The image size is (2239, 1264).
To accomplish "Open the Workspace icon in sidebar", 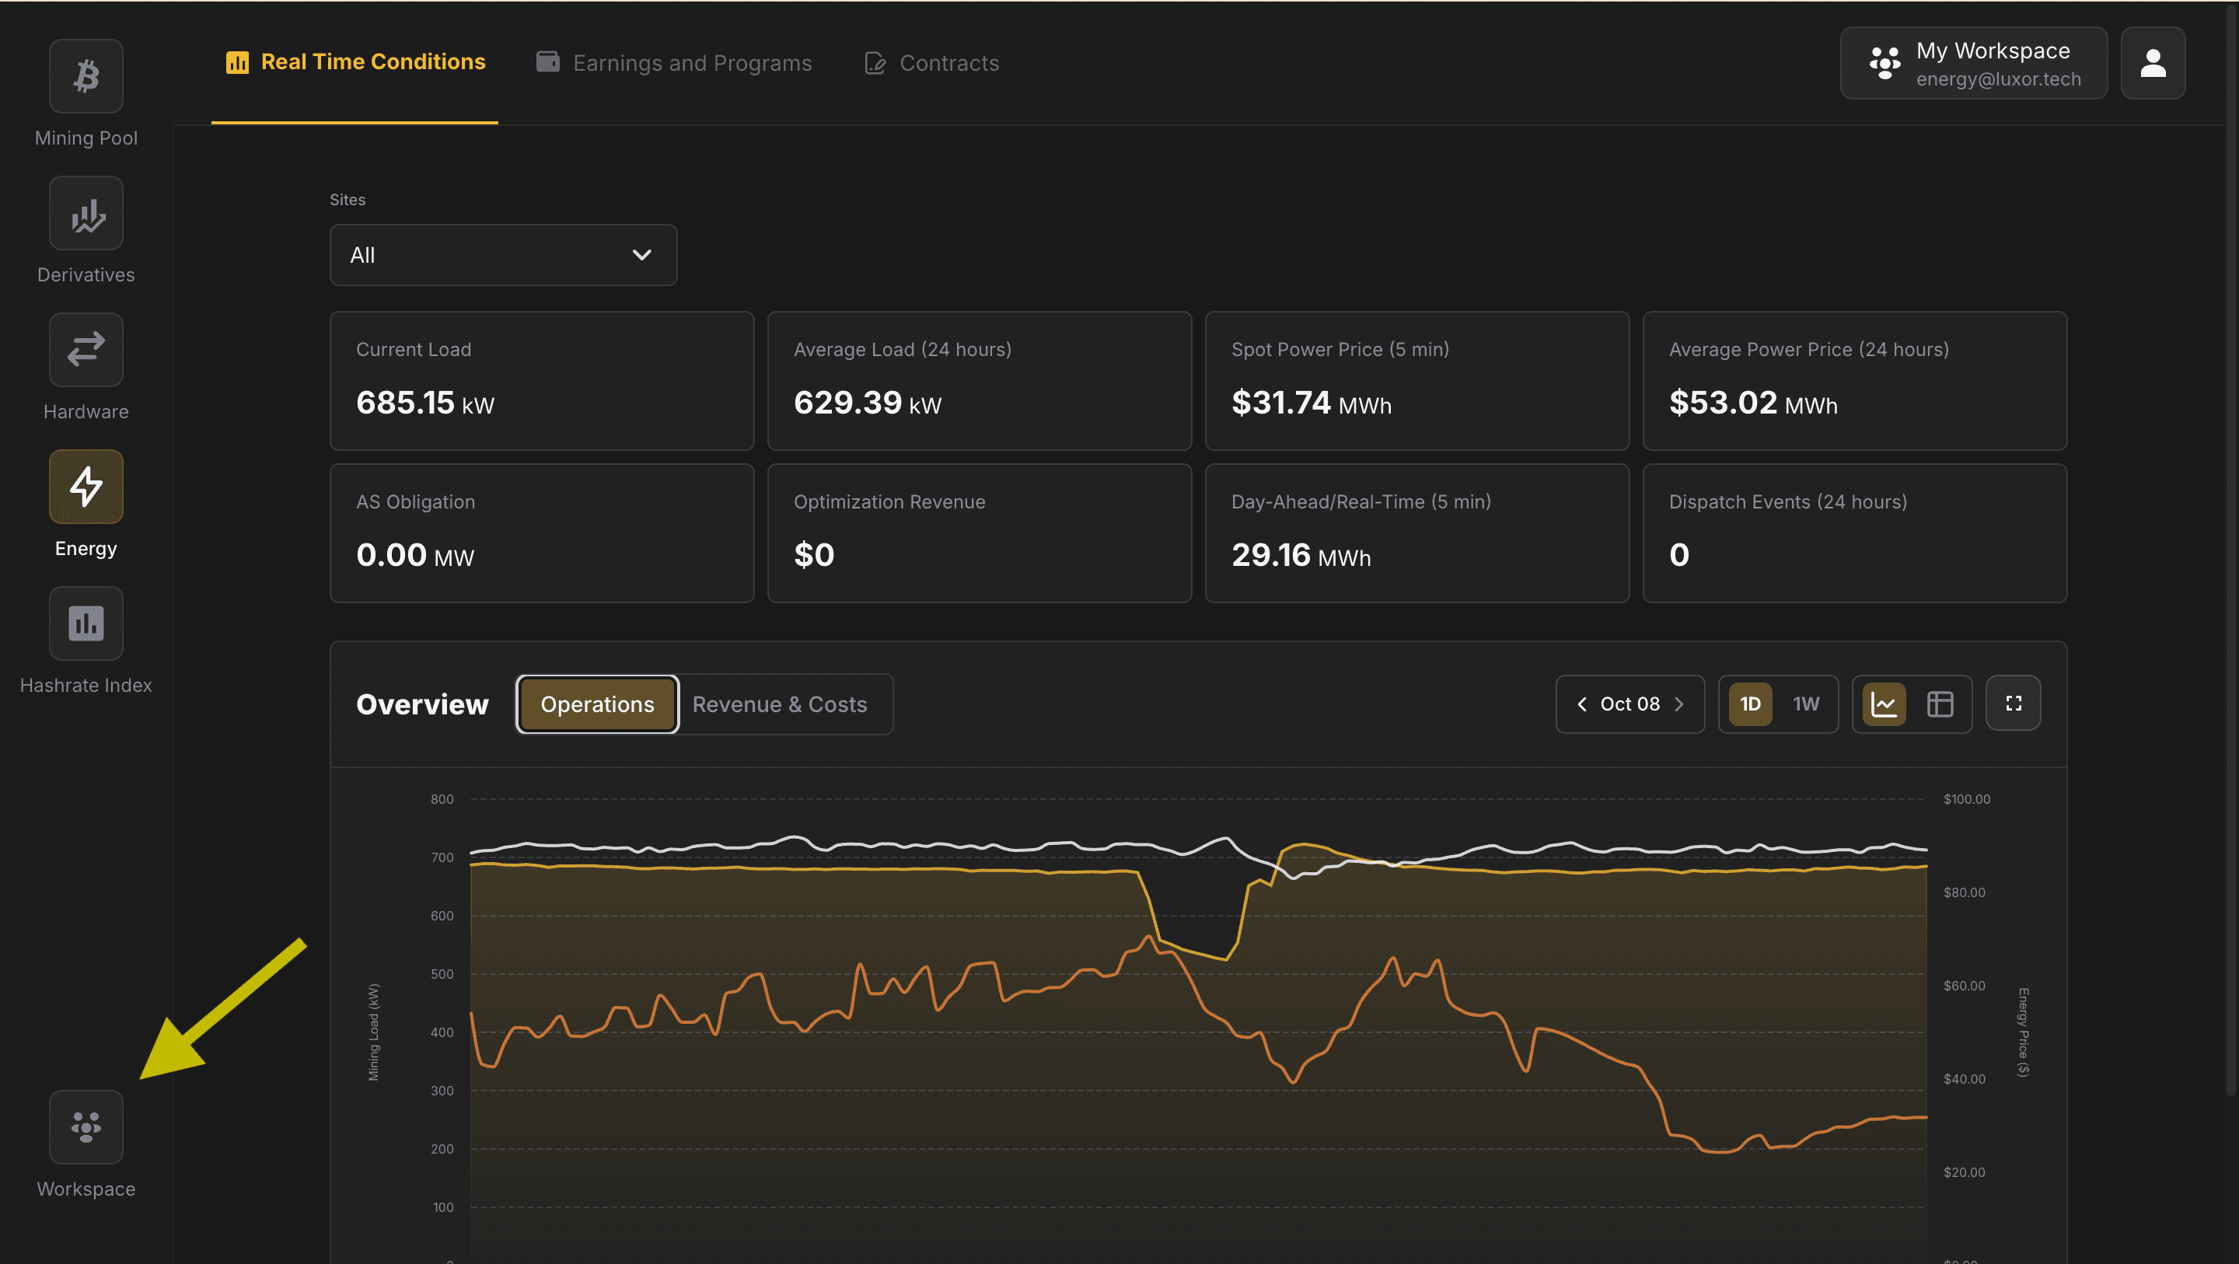I will click(86, 1126).
